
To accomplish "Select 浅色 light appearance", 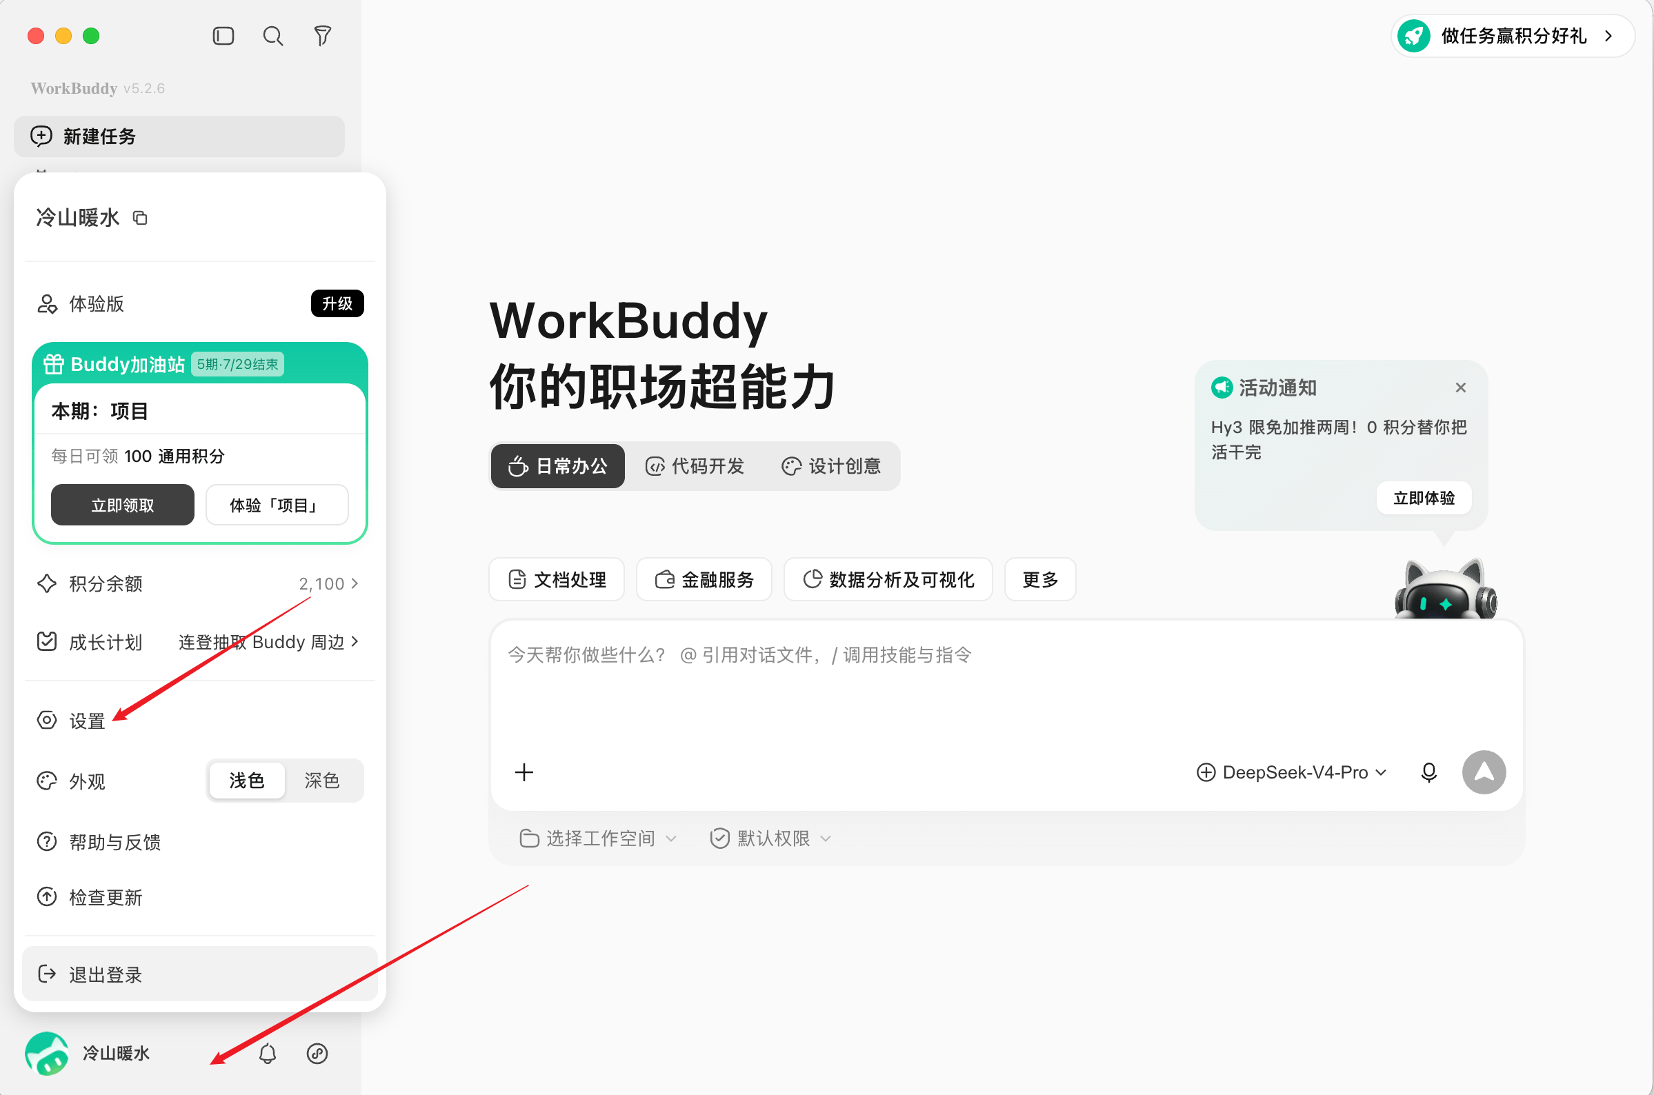I will pyautogui.click(x=246, y=780).
